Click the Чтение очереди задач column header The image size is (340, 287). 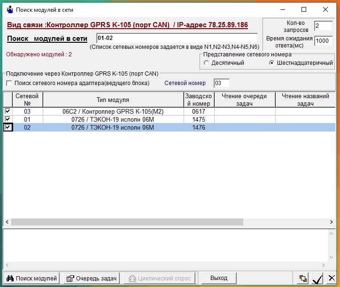coord(245,100)
